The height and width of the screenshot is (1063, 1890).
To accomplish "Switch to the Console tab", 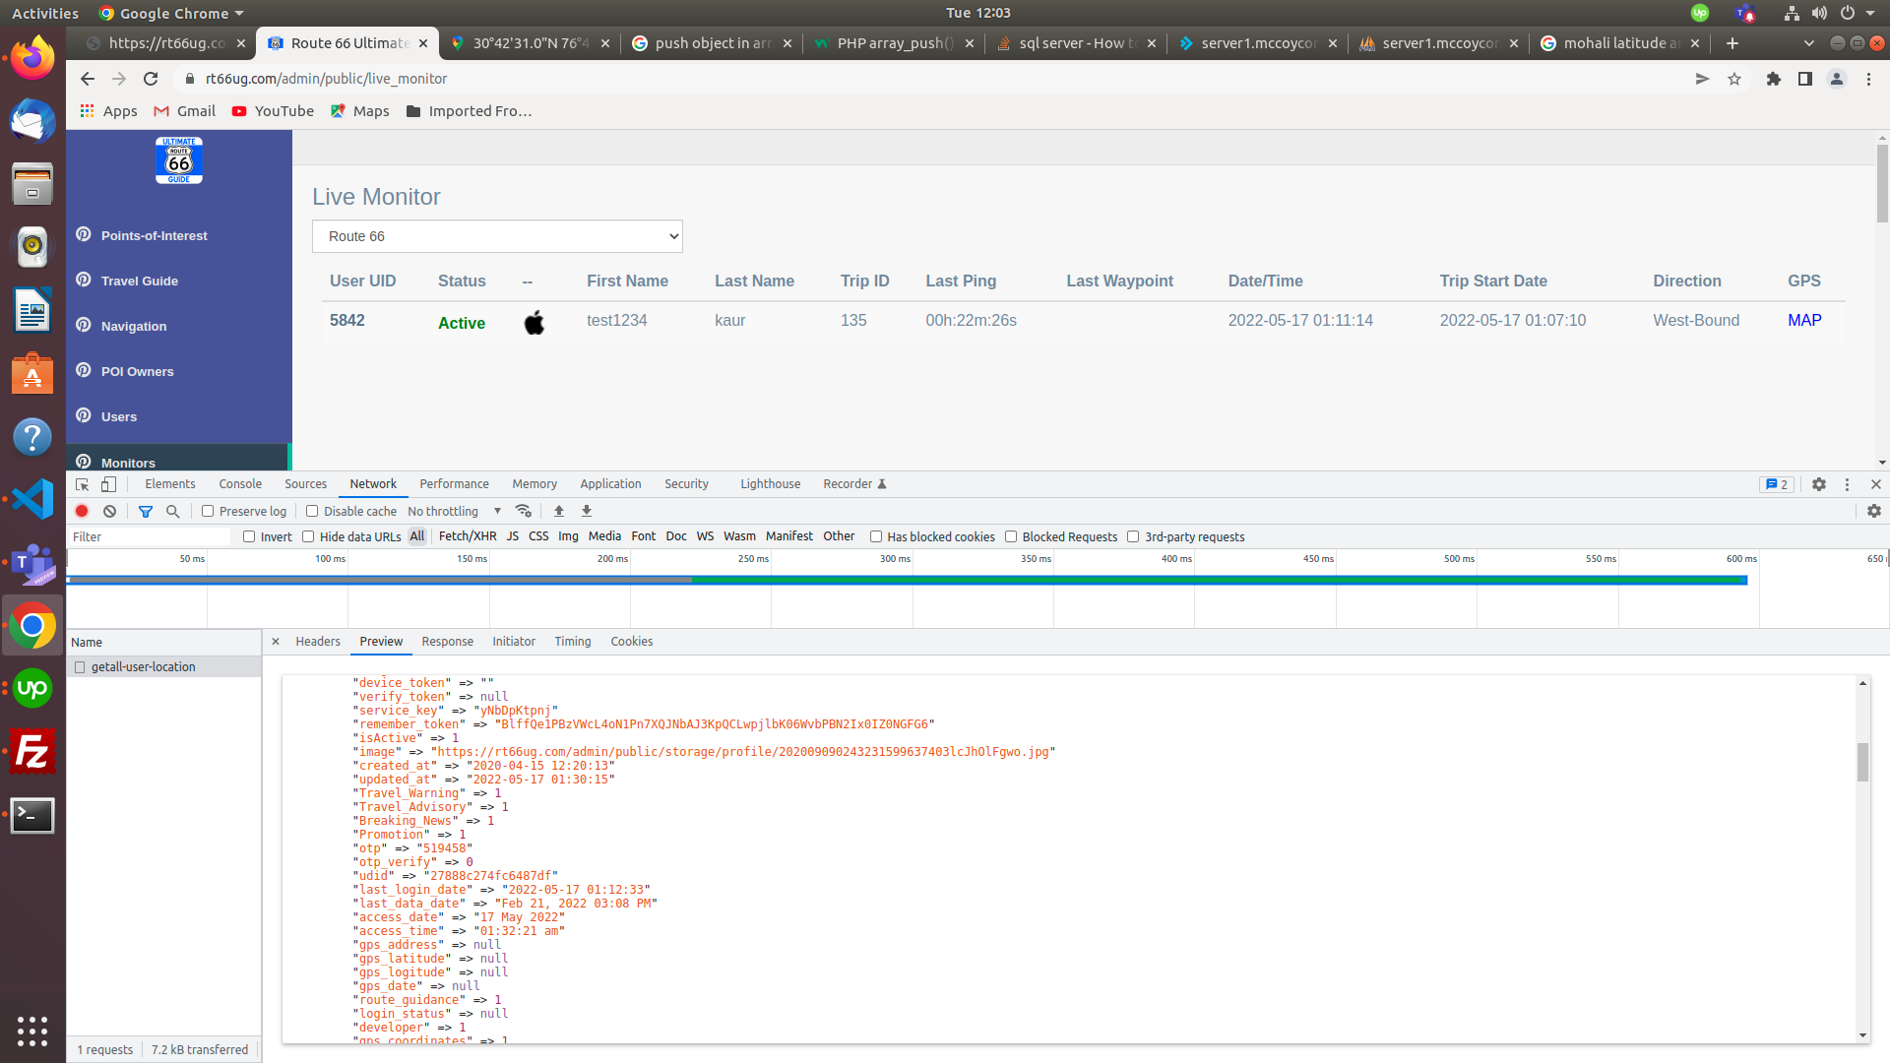I will 240,484.
